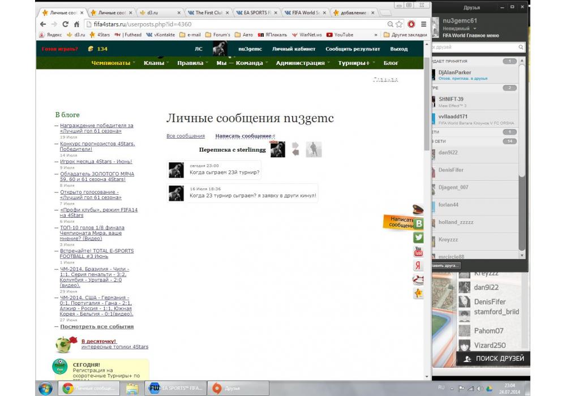This screenshot has width=566, height=396.
Task: Click the YouTube icon in the social sidebar
Action: click(418, 252)
